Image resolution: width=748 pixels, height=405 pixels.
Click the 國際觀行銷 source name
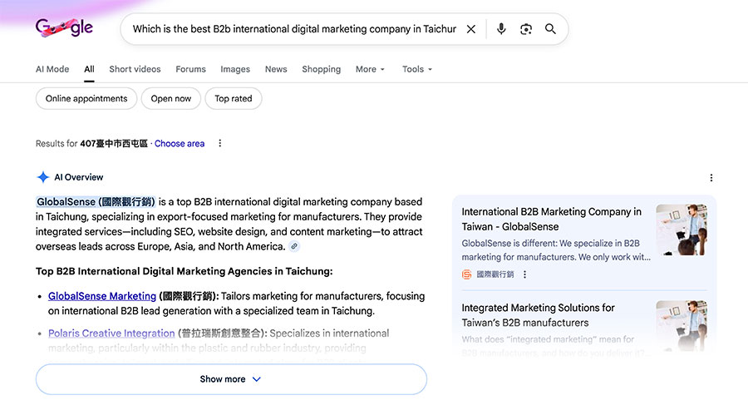click(x=495, y=274)
